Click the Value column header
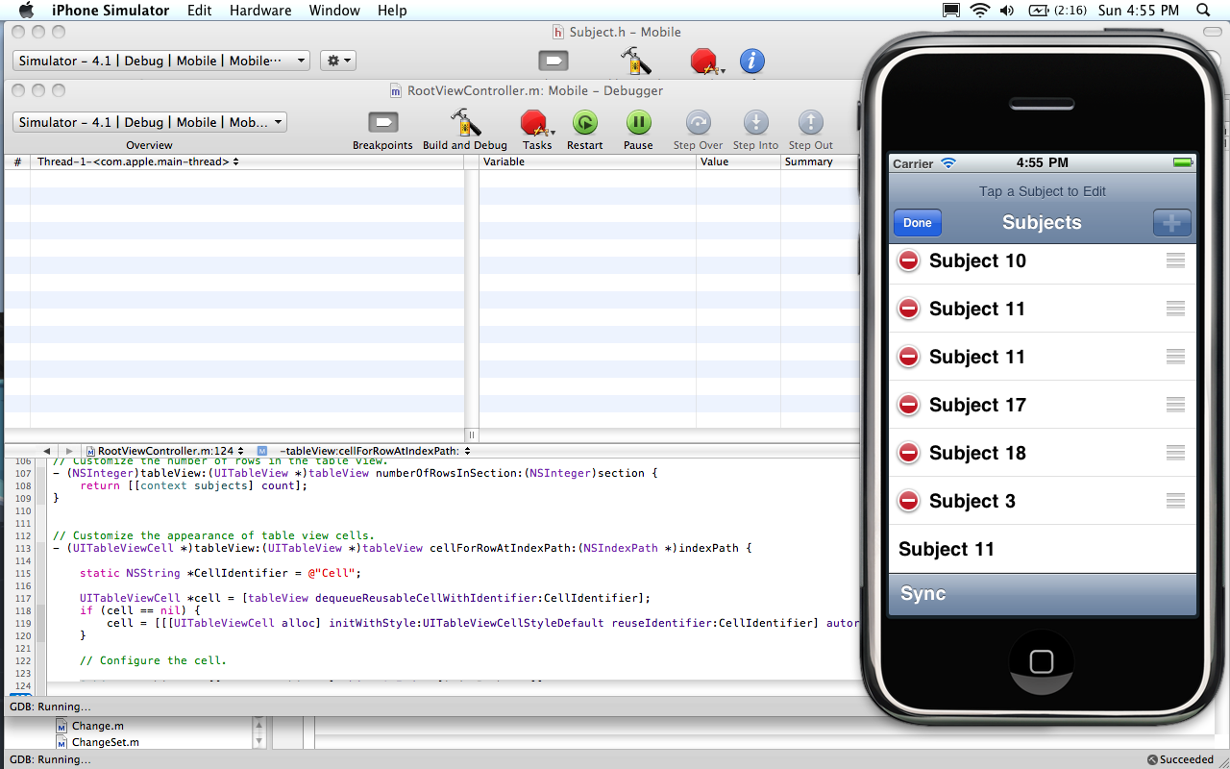 coord(738,161)
